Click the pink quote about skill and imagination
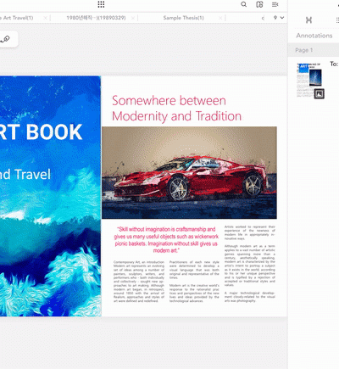Screen dimensions: 339x369 [166, 240]
